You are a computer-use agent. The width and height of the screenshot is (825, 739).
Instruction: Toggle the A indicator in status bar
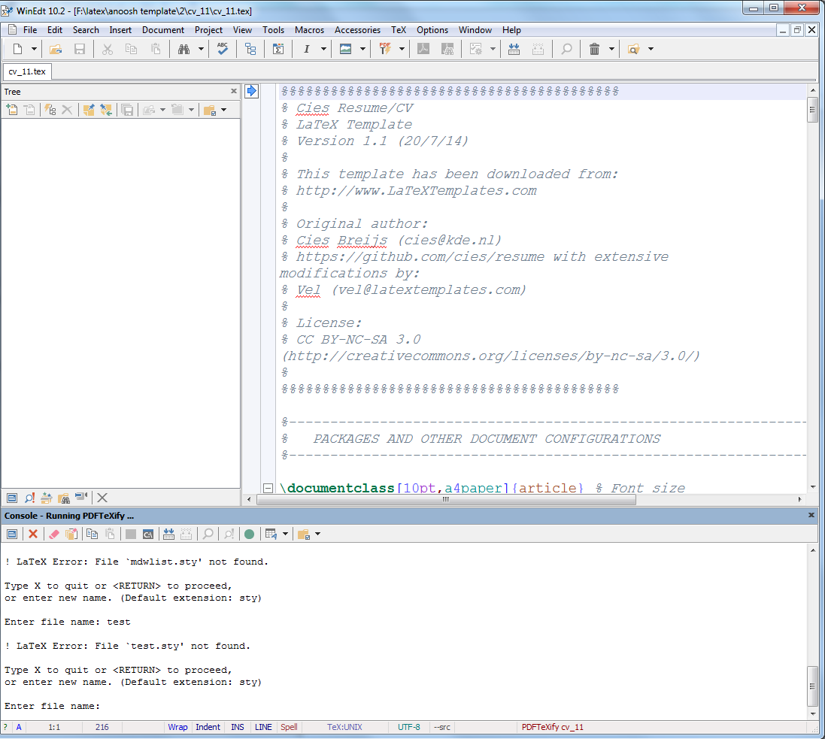coord(19,727)
